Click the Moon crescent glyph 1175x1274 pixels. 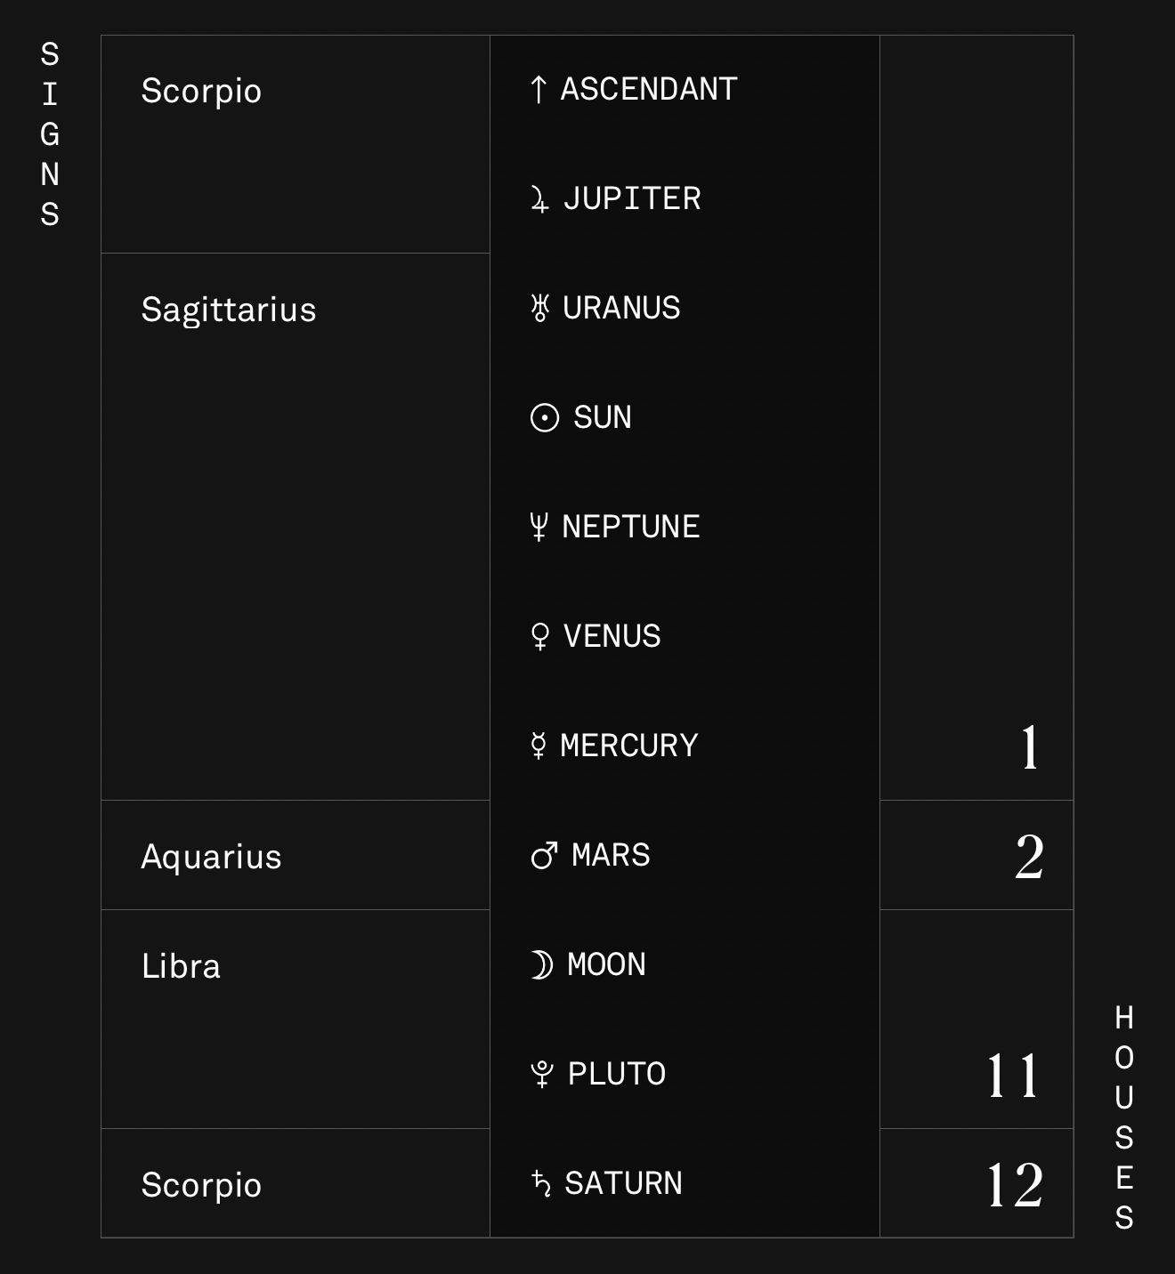(x=541, y=964)
